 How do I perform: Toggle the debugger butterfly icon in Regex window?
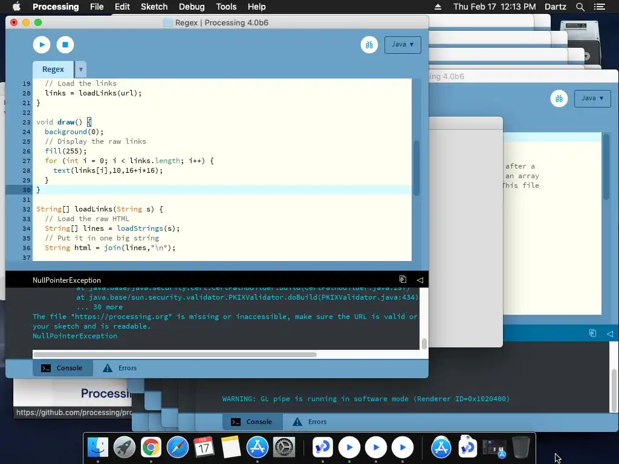click(x=369, y=45)
